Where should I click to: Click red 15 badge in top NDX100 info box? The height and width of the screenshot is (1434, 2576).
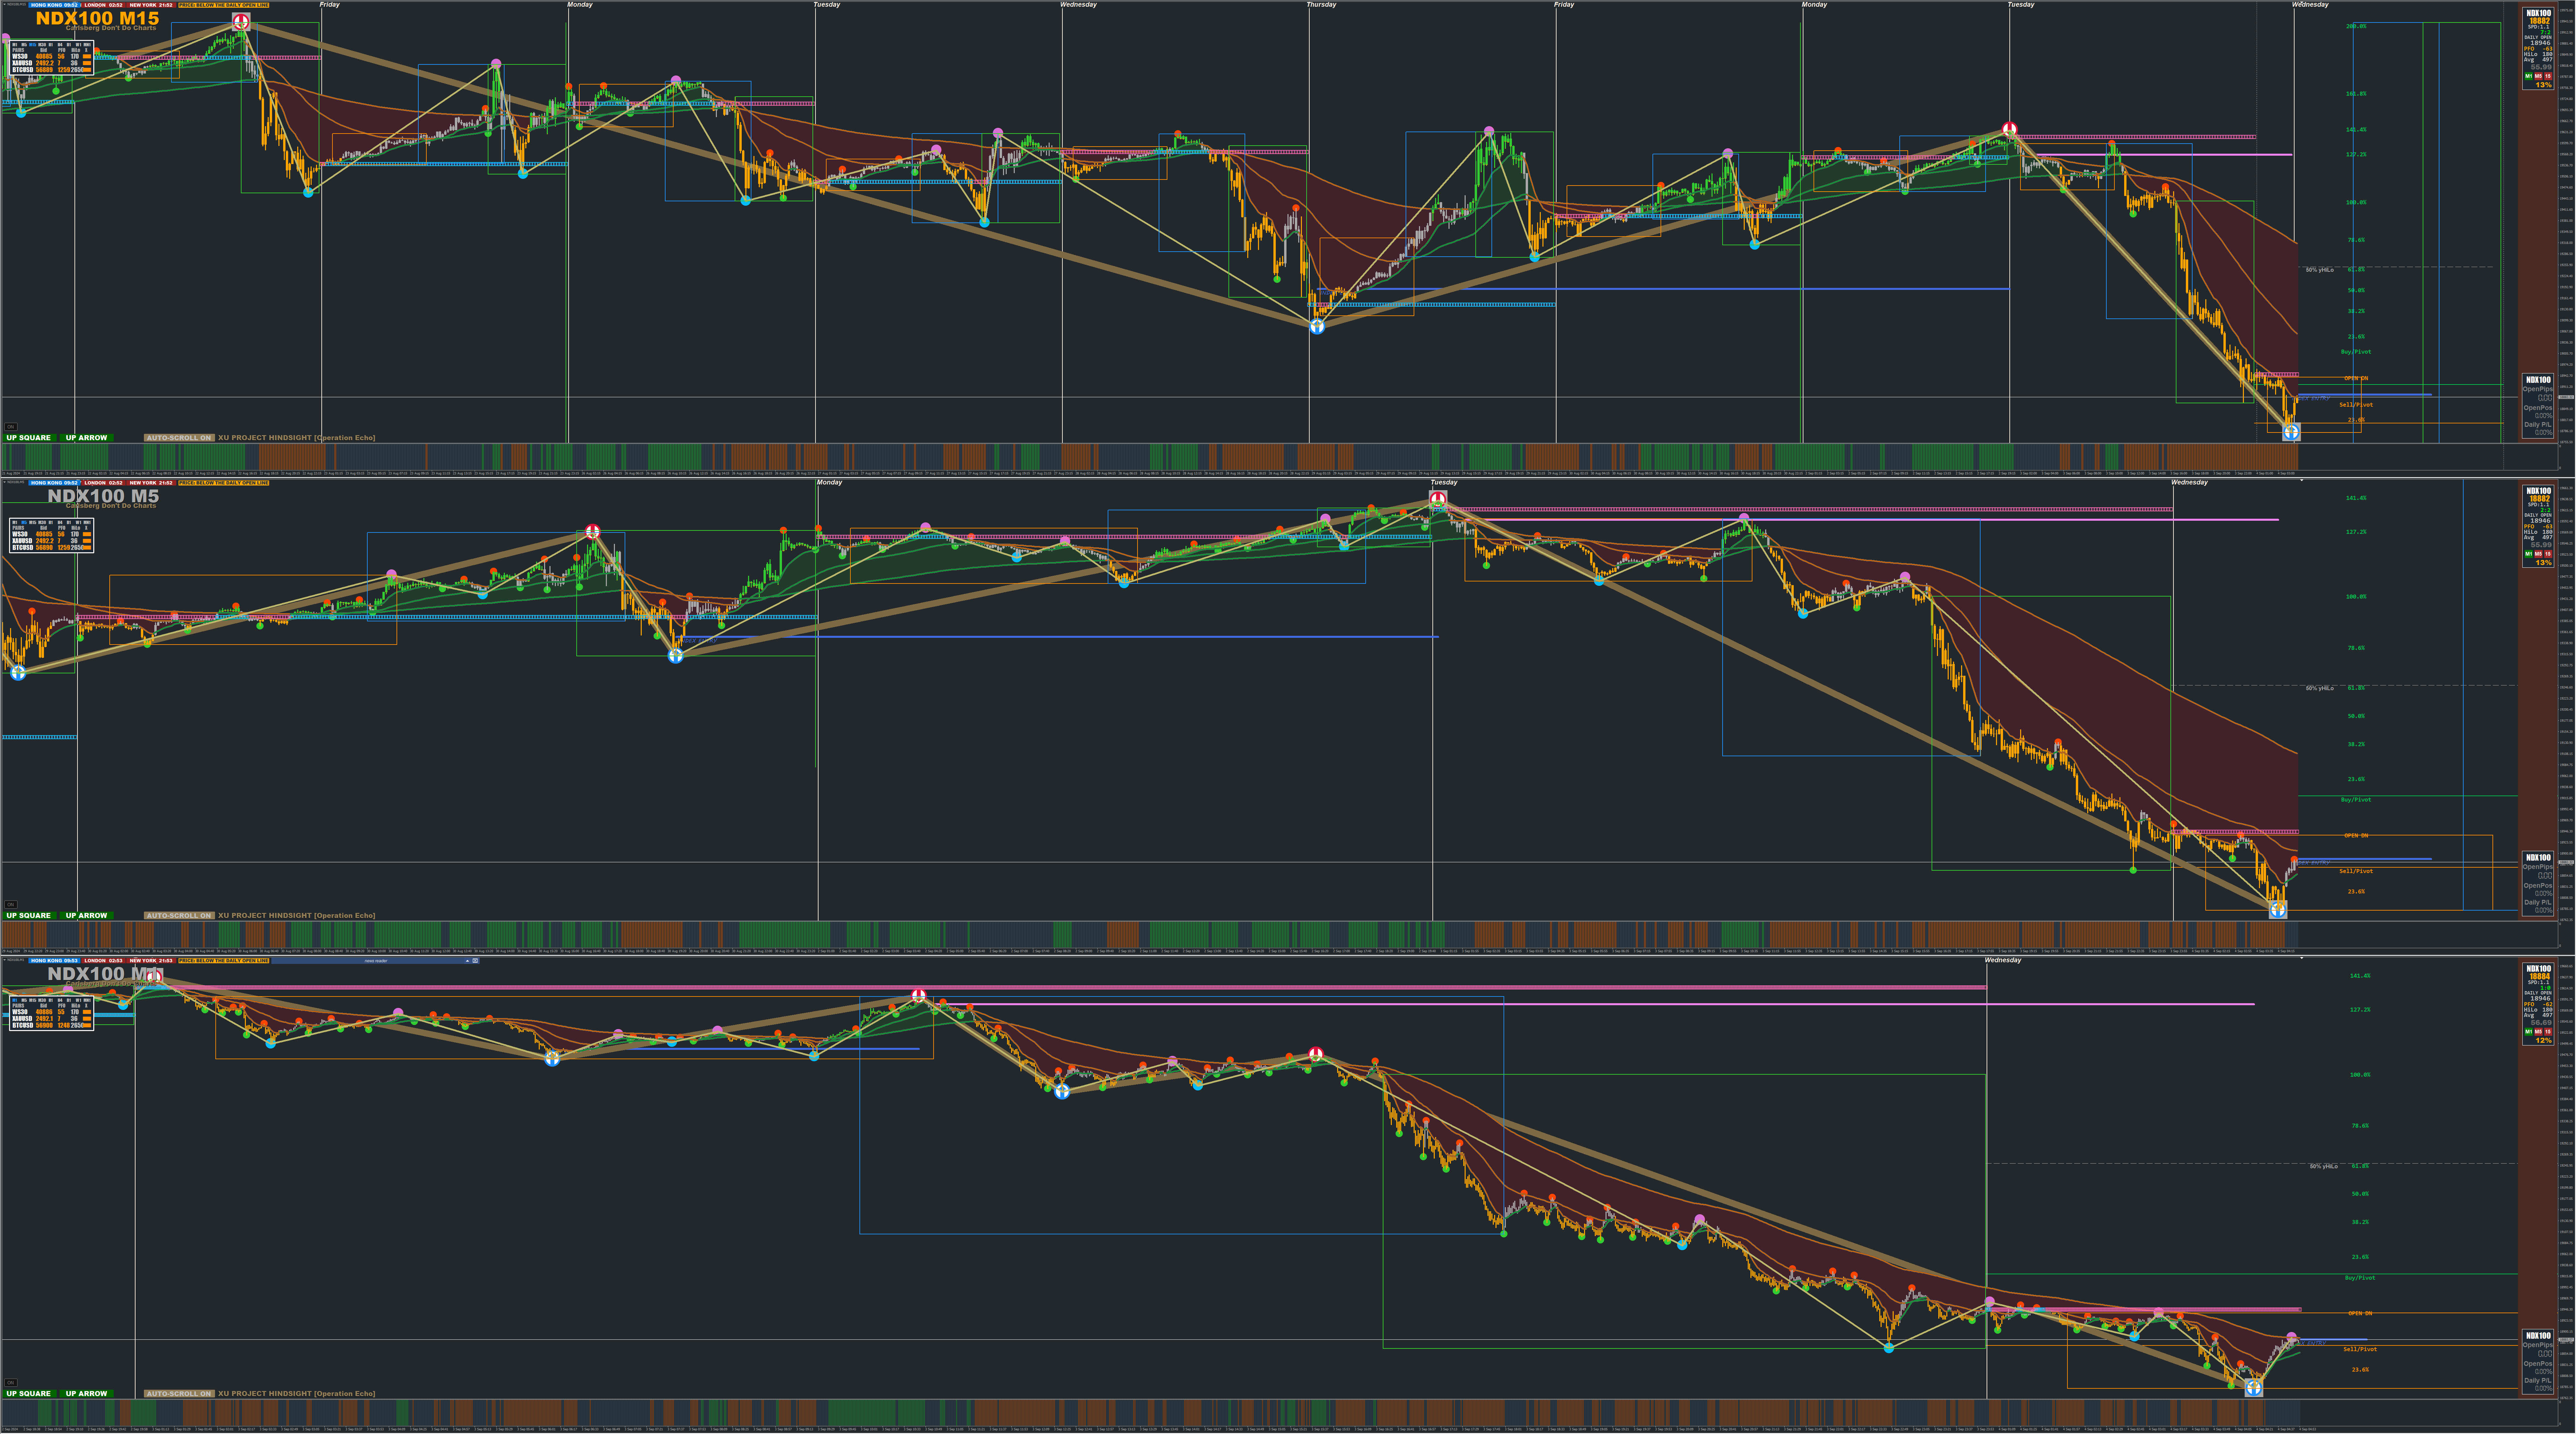pos(2548,76)
